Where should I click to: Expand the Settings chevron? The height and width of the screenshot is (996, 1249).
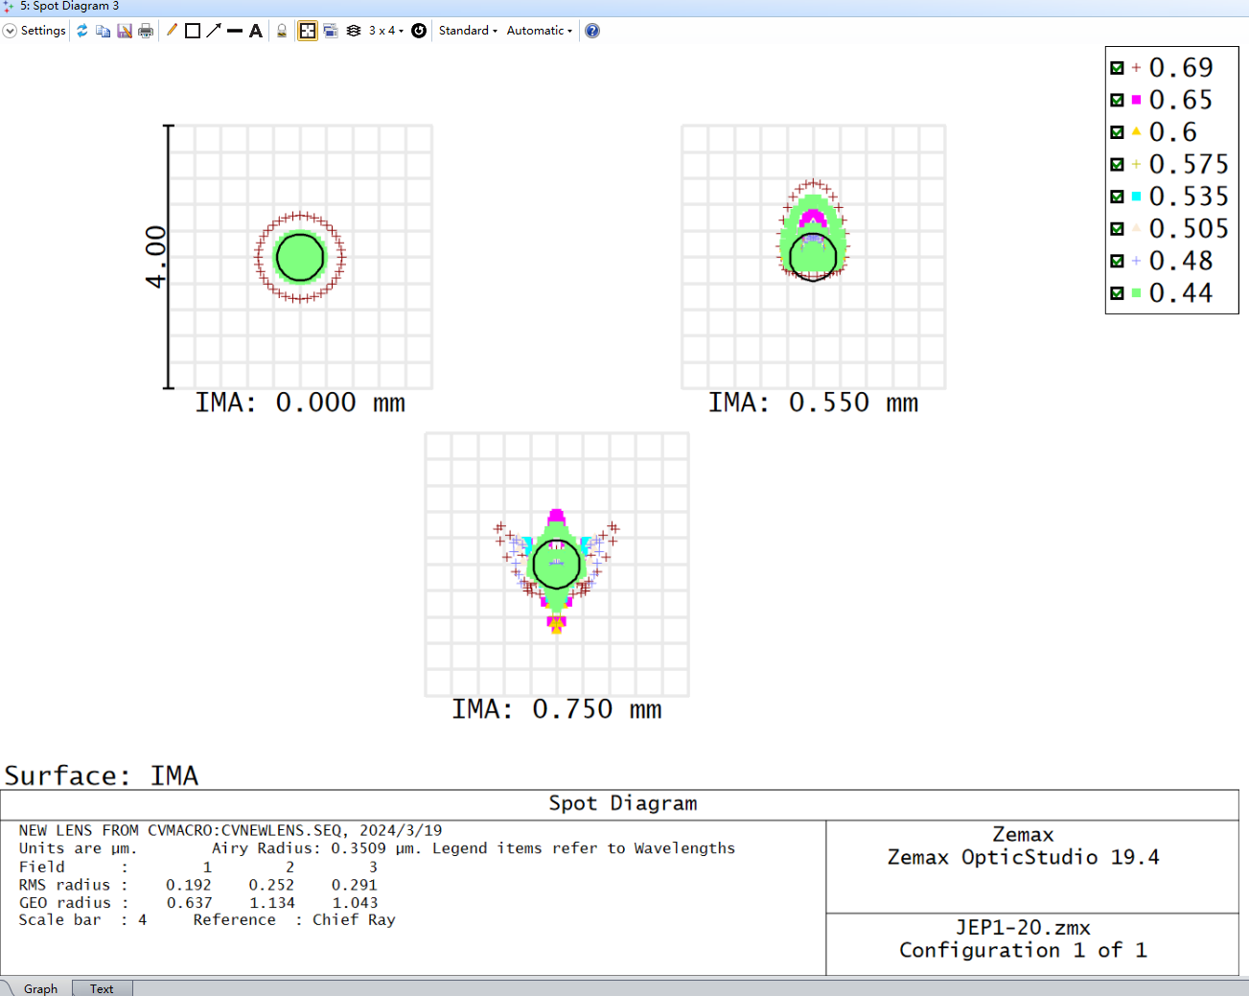tap(10, 31)
